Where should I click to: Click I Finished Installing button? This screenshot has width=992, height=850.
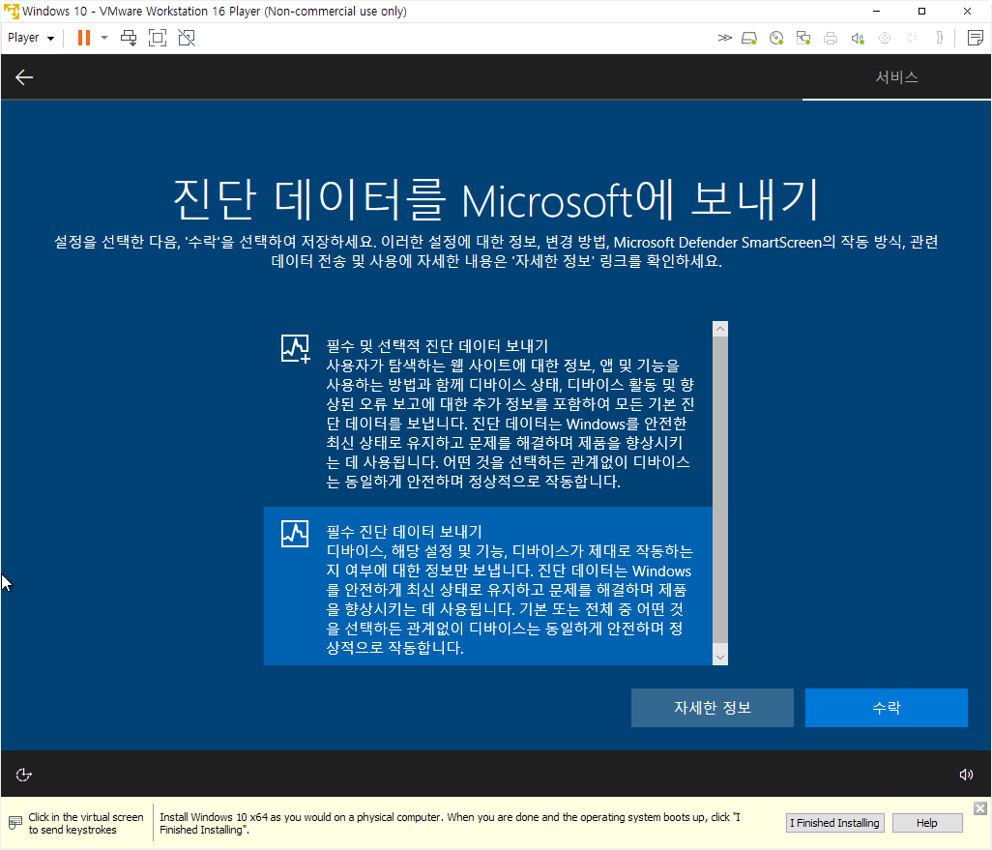(834, 823)
